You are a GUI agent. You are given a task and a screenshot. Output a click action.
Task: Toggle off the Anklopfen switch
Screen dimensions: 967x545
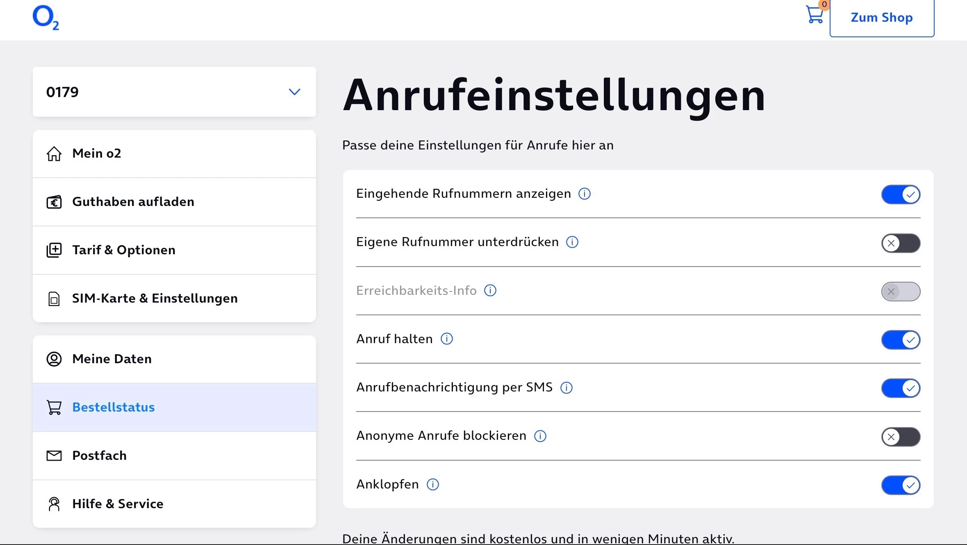coord(900,485)
